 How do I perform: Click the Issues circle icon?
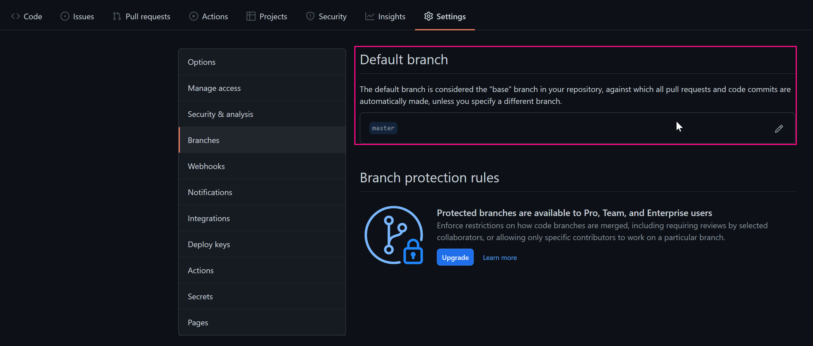65,16
